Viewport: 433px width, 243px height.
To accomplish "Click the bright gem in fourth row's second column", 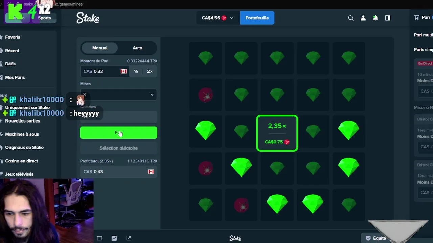I will [242, 168].
